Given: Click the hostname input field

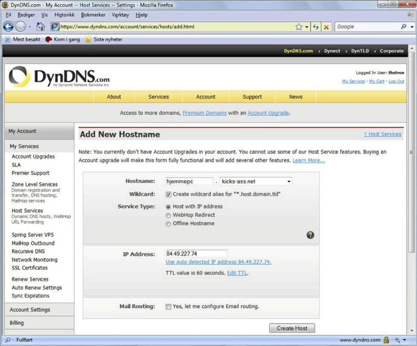Looking at the screenshot, I should (189, 182).
